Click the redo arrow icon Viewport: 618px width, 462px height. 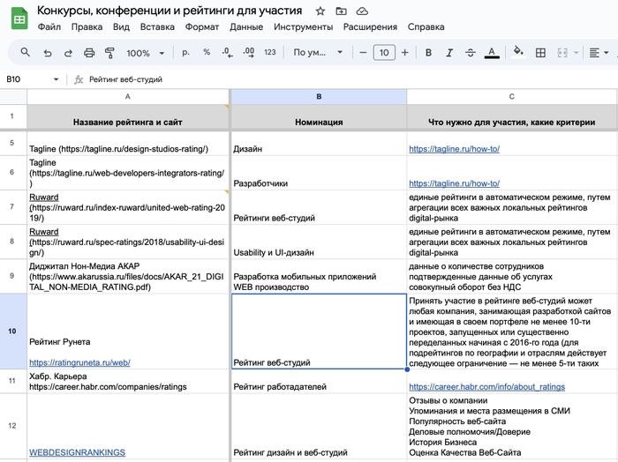(x=70, y=53)
